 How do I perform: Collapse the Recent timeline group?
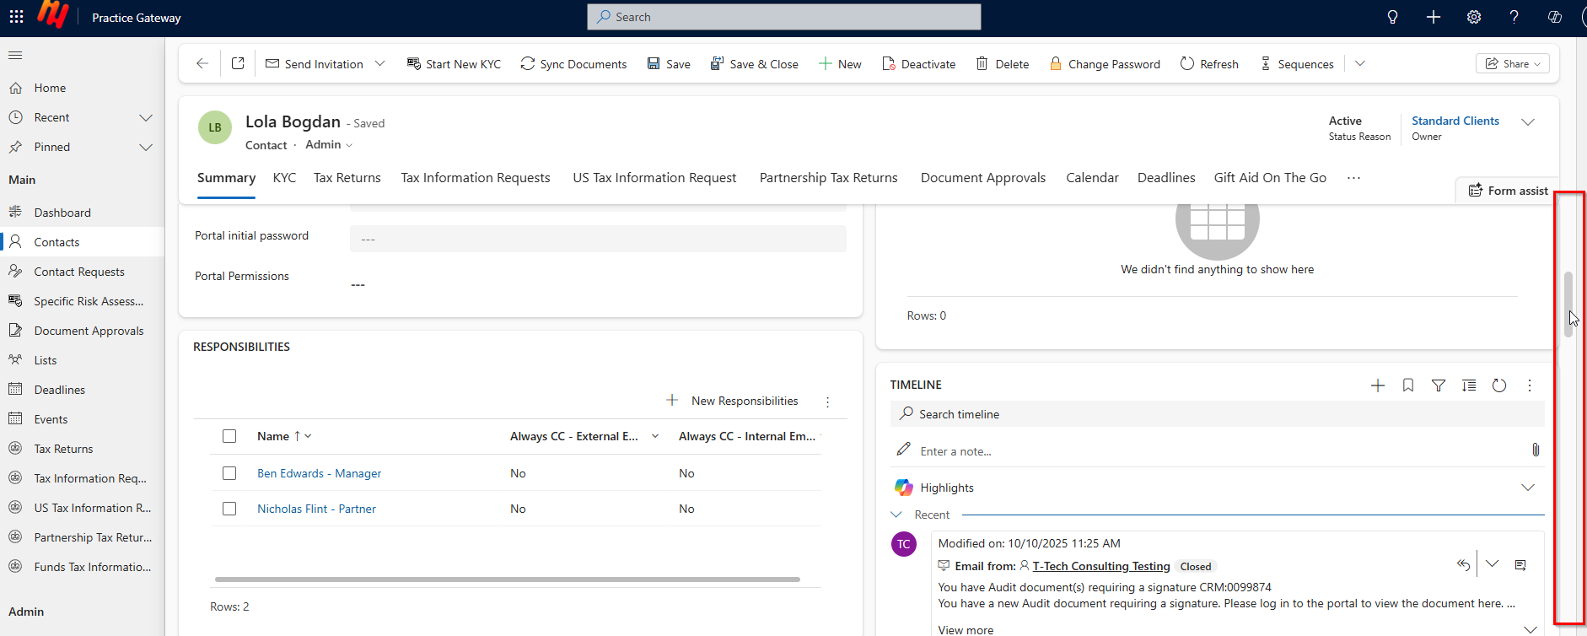click(896, 515)
